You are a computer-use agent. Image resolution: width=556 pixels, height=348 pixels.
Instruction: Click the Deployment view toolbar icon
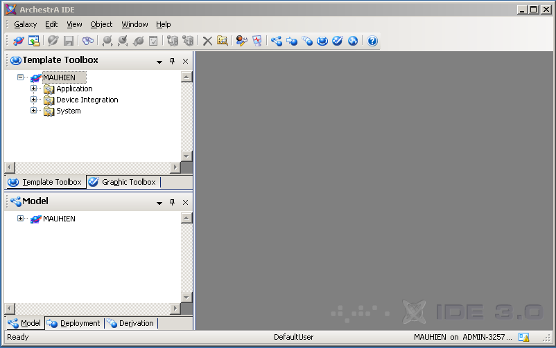point(292,41)
